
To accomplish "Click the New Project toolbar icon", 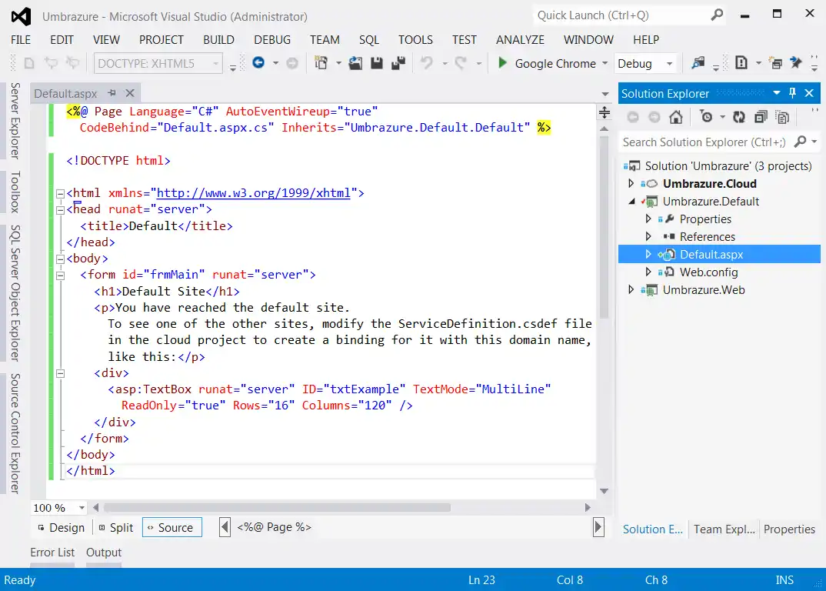I will click(321, 63).
